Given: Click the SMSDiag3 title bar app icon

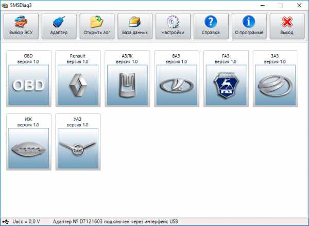Looking at the screenshot, I should (5, 6).
